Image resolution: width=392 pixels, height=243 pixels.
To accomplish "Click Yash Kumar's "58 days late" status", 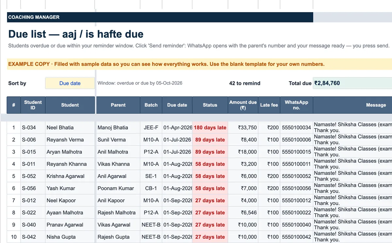I will click(210, 188).
